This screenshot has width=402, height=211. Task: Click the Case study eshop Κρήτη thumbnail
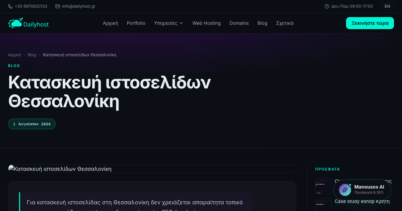pyautogui.click(x=323, y=204)
